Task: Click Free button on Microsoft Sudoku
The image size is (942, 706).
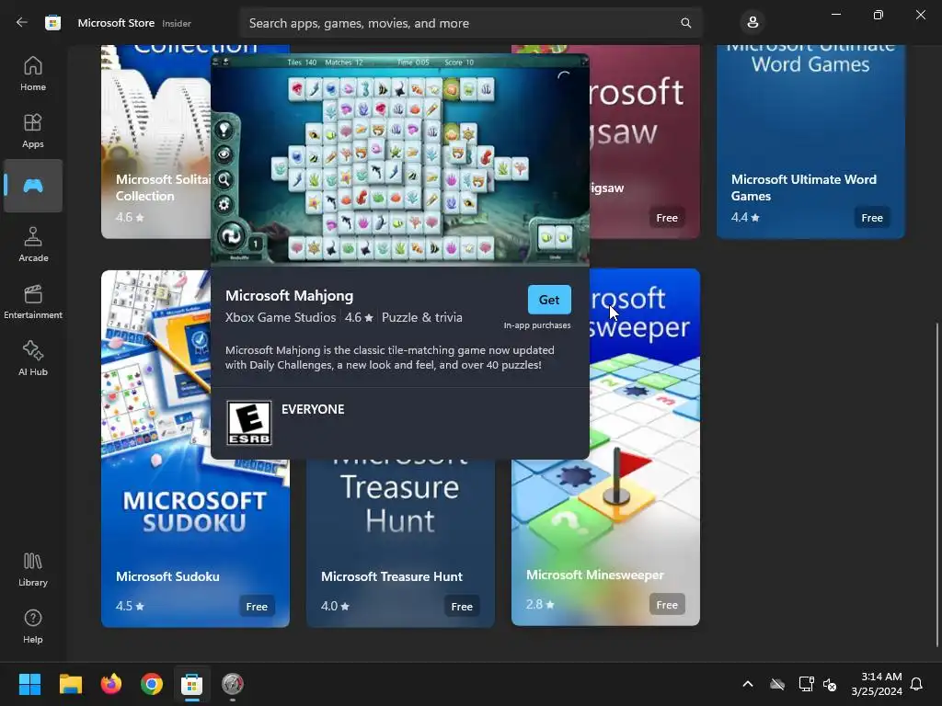Action: click(x=257, y=607)
